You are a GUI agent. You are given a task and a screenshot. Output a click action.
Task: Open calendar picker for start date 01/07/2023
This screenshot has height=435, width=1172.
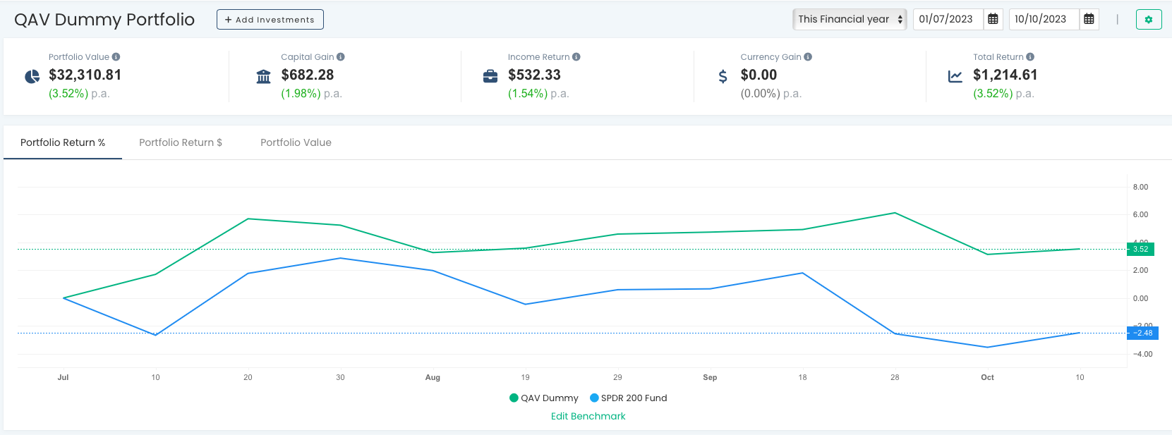tap(993, 19)
